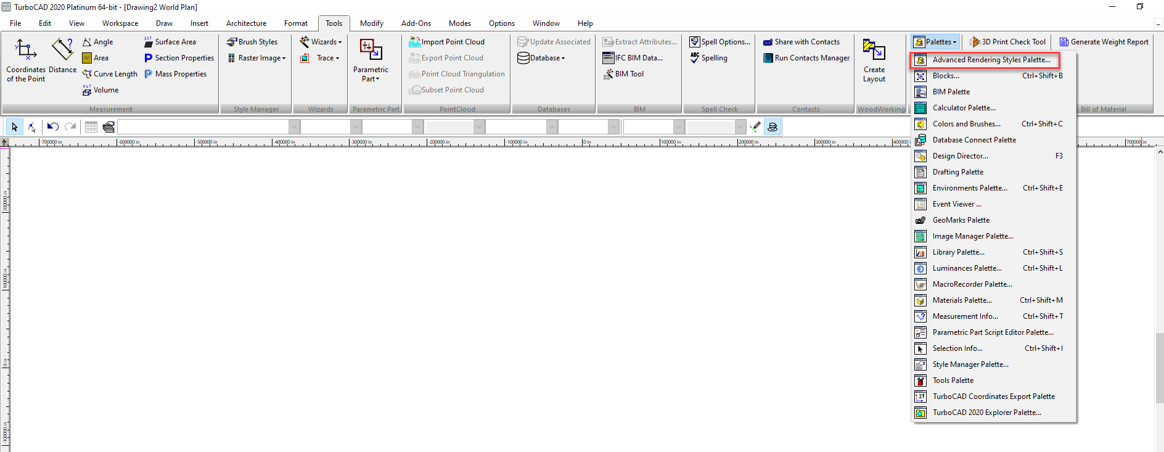Open the Workspace menu
Viewport: 1164px width, 452px height.
pyautogui.click(x=120, y=23)
